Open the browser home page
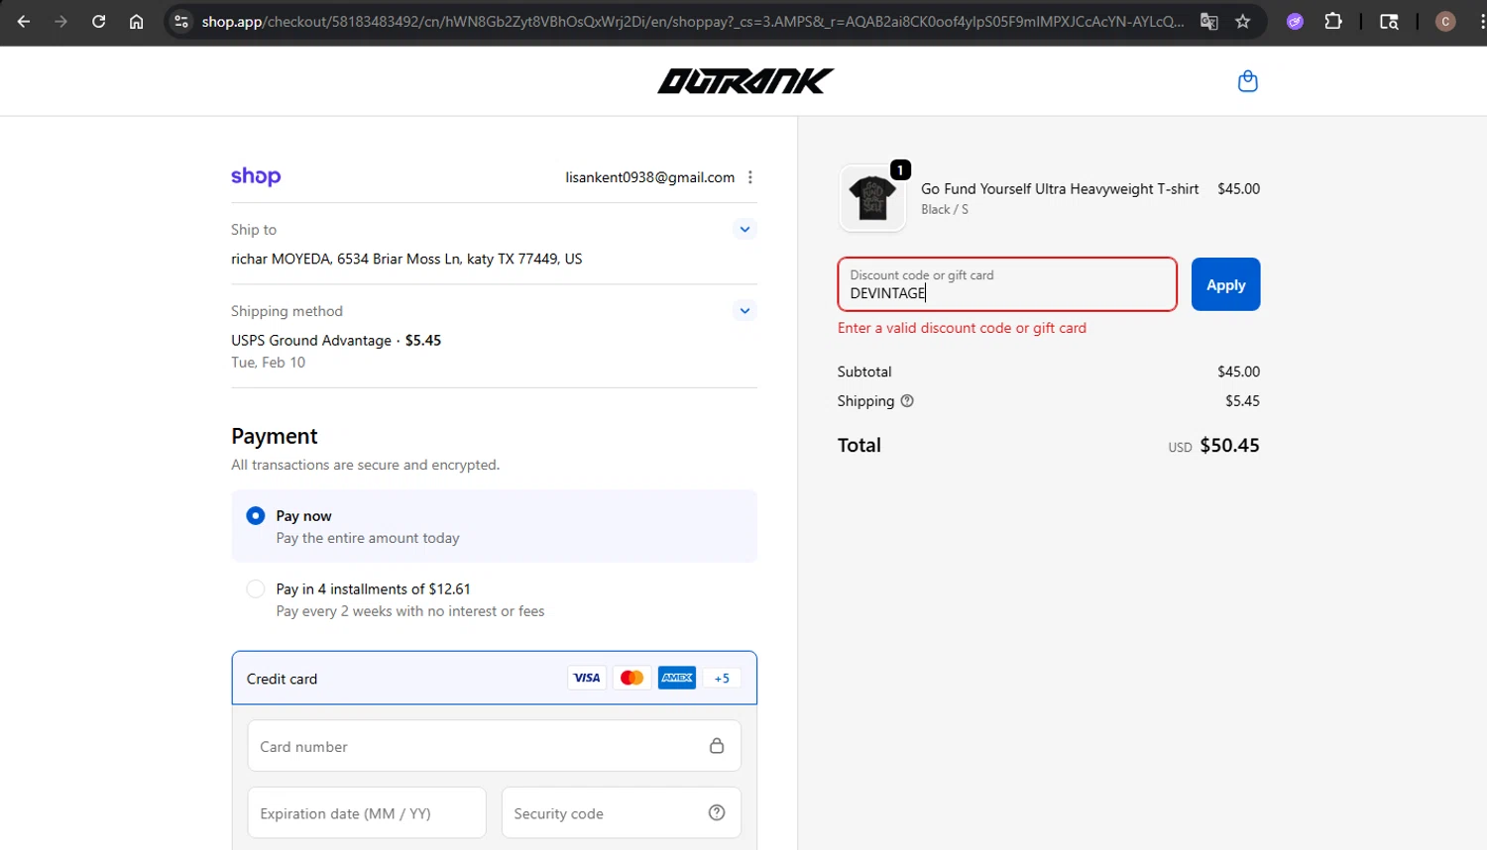This screenshot has height=850, width=1487. pyautogui.click(x=136, y=21)
